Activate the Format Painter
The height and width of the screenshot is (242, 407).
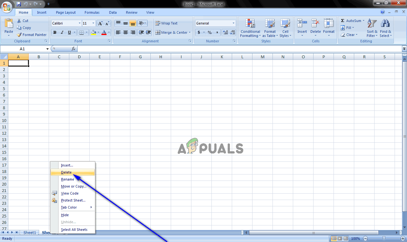tap(32, 35)
